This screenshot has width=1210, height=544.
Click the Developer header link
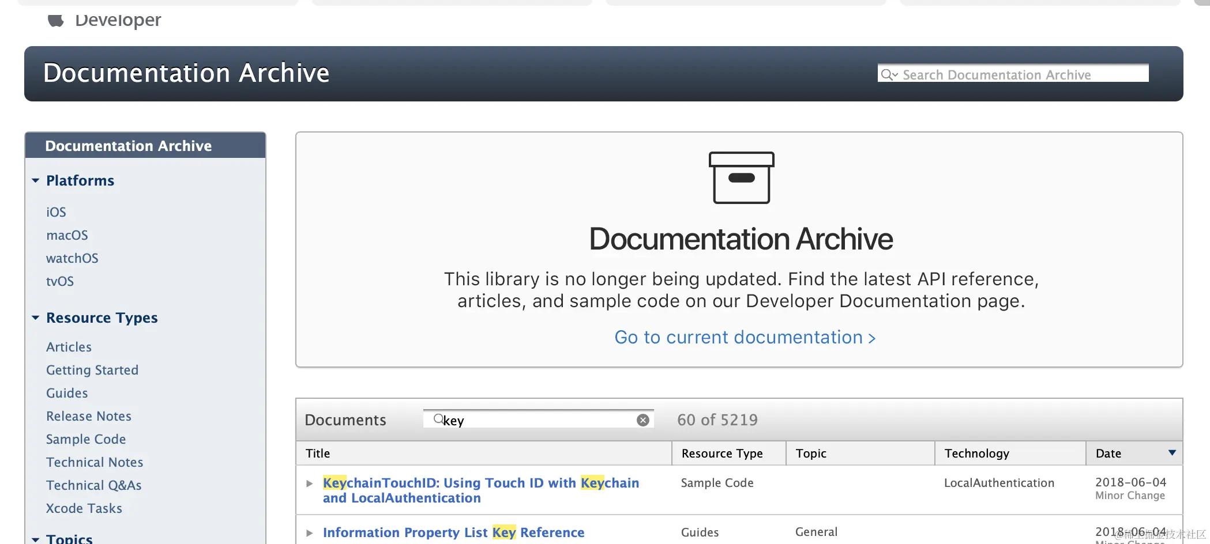pyautogui.click(x=118, y=20)
